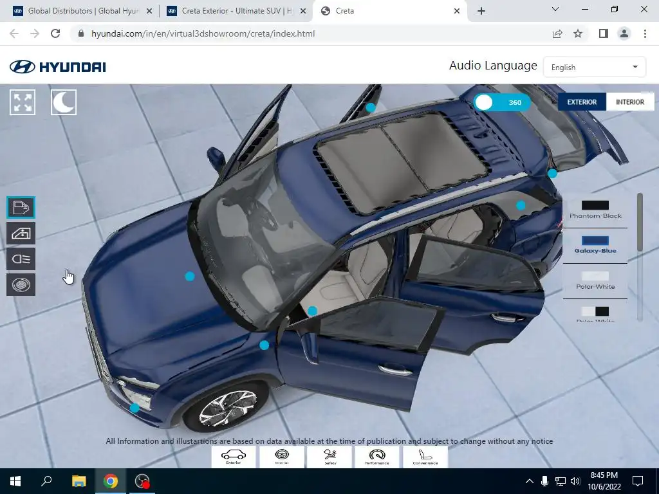Share this page icon

pyautogui.click(x=557, y=33)
